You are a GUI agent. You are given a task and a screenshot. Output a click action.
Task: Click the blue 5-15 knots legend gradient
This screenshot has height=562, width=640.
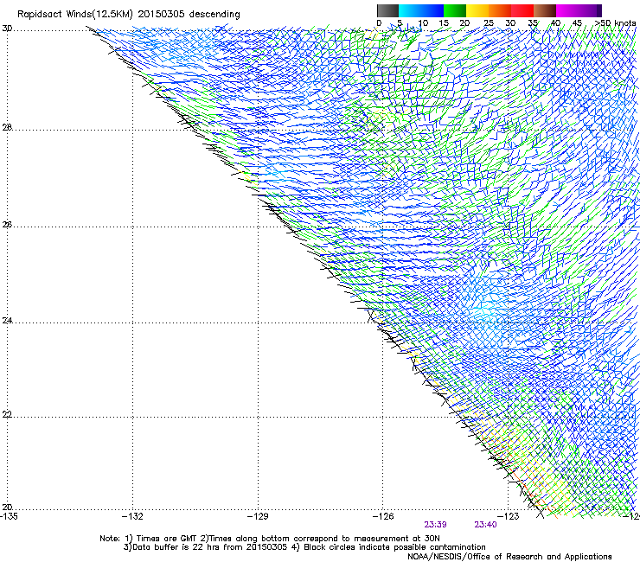(x=421, y=10)
